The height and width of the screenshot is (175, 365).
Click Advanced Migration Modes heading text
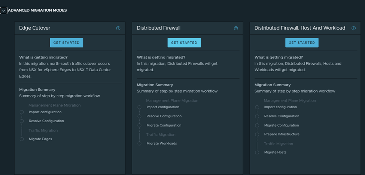(x=37, y=10)
